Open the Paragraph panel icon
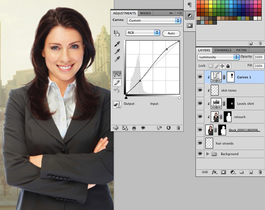The height and width of the screenshot is (210, 265). pos(190,5)
